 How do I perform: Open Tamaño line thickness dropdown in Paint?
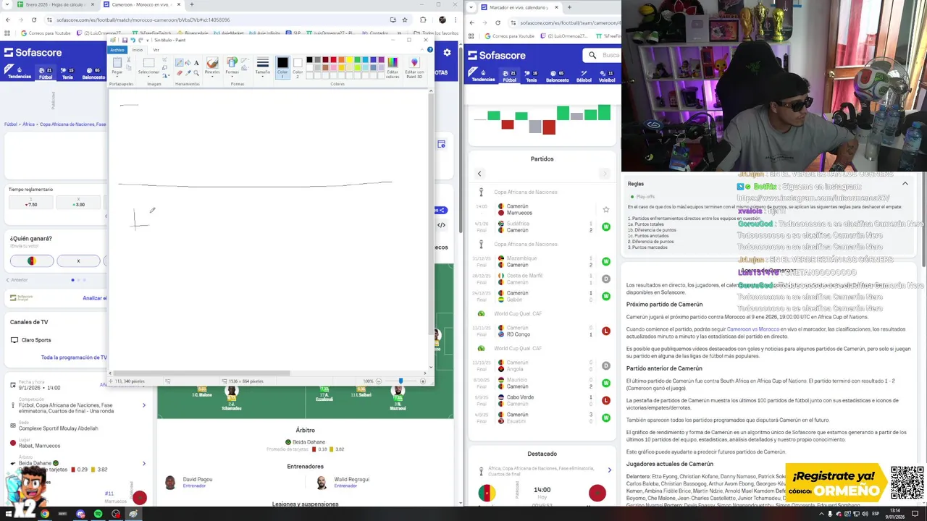263,67
